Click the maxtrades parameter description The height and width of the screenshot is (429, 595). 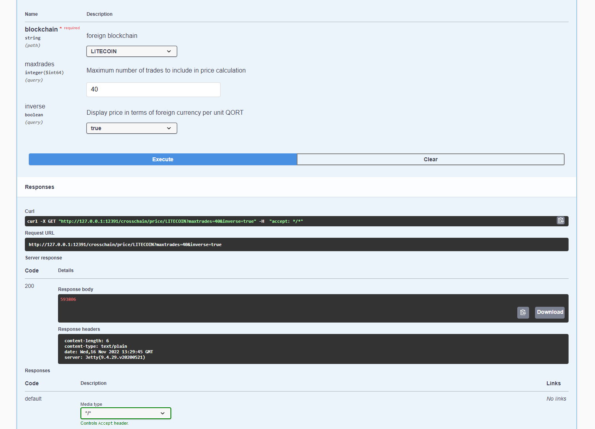tap(166, 71)
